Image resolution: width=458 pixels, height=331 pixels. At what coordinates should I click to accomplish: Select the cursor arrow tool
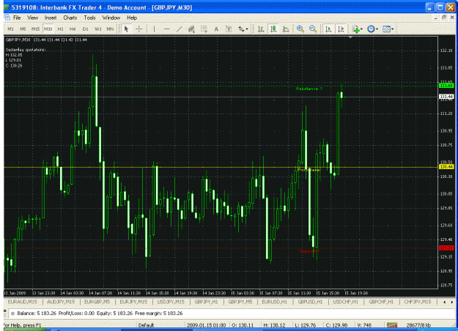(x=126, y=29)
